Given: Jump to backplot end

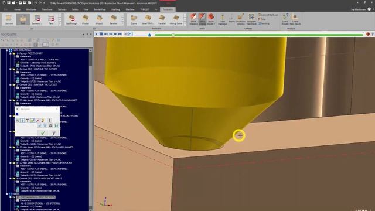Looking at the screenshot, I should click(x=120, y=34).
